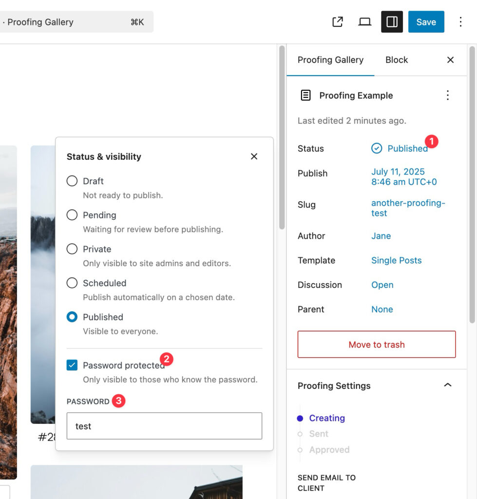Close the Status & visibility popover

[x=254, y=156]
